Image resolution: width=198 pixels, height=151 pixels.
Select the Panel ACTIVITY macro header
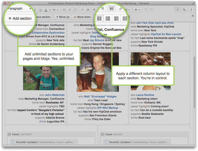(51, 134)
